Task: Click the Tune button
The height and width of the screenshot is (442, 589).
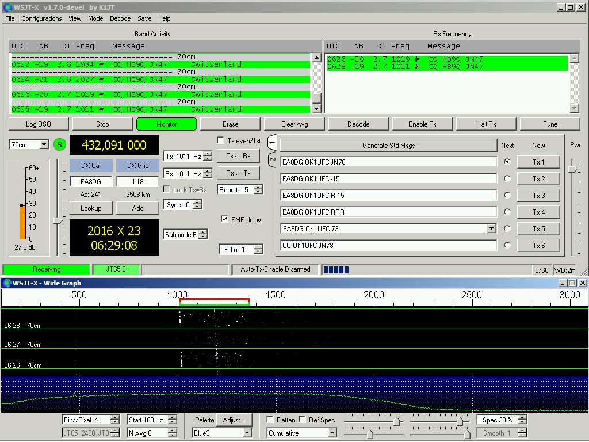Action: point(550,124)
